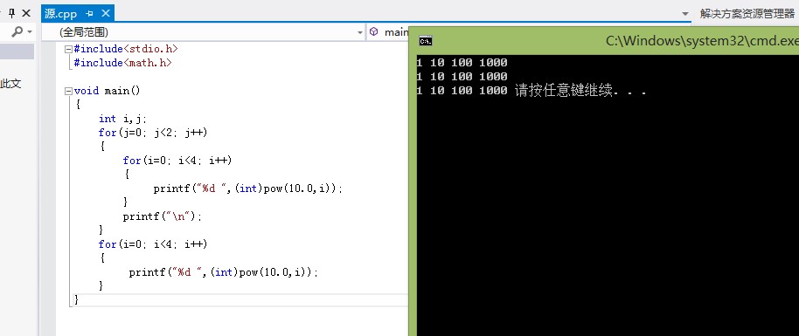This screenshot has width=799, height=336.
Task: Place cursor on the int i,j; line
Action: (x=122, y=119)
